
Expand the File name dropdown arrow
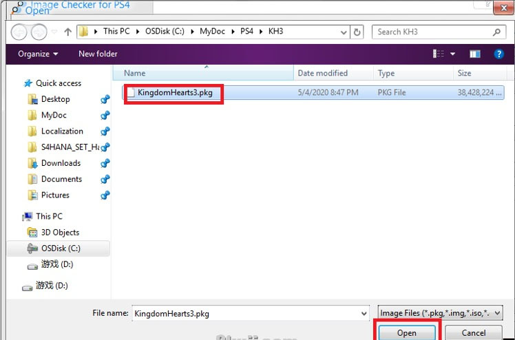click(364, 314)
